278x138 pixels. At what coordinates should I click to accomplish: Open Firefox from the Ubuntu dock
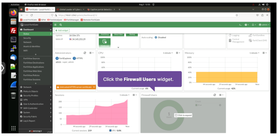(x=14, y=13)
